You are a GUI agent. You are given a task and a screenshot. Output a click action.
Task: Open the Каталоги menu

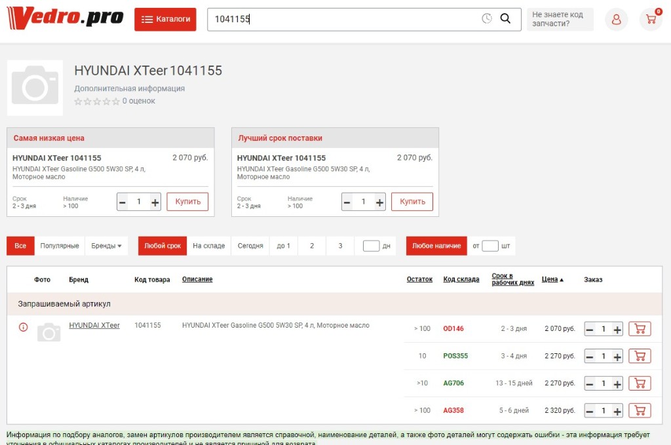pos(165,19)
